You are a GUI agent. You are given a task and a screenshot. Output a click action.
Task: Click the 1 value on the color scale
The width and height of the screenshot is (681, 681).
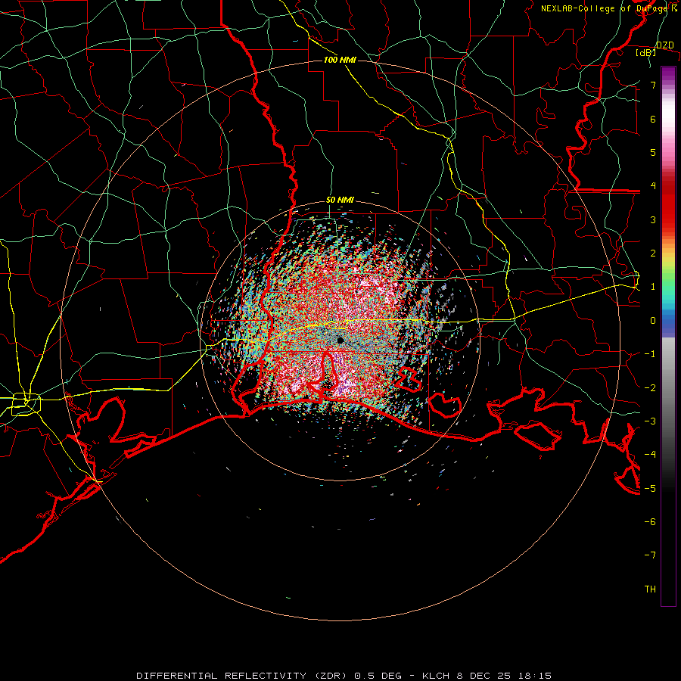point(653,287)
